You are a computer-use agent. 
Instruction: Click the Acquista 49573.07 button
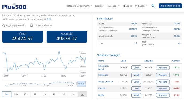click(x=67, y=37)
